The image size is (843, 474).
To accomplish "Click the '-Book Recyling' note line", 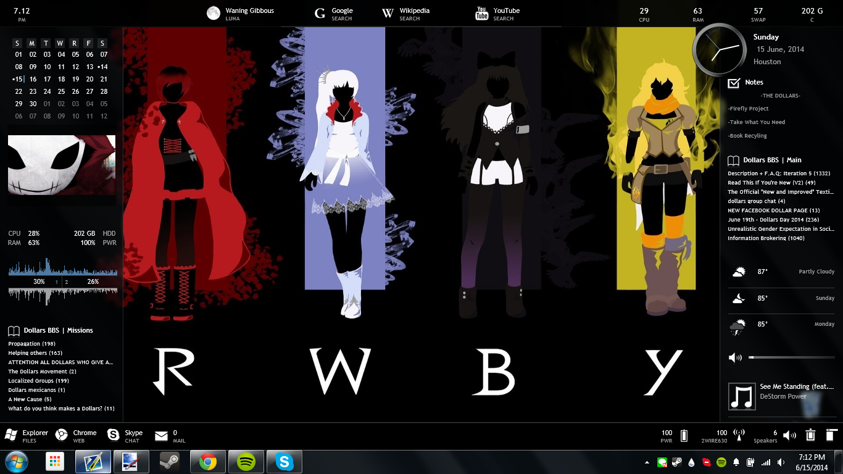I will [x=747, y=136].
